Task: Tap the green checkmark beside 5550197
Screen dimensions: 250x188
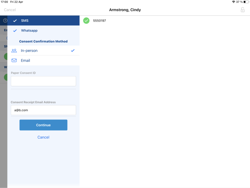Action: pyautogui.click(x=86, y=21)
